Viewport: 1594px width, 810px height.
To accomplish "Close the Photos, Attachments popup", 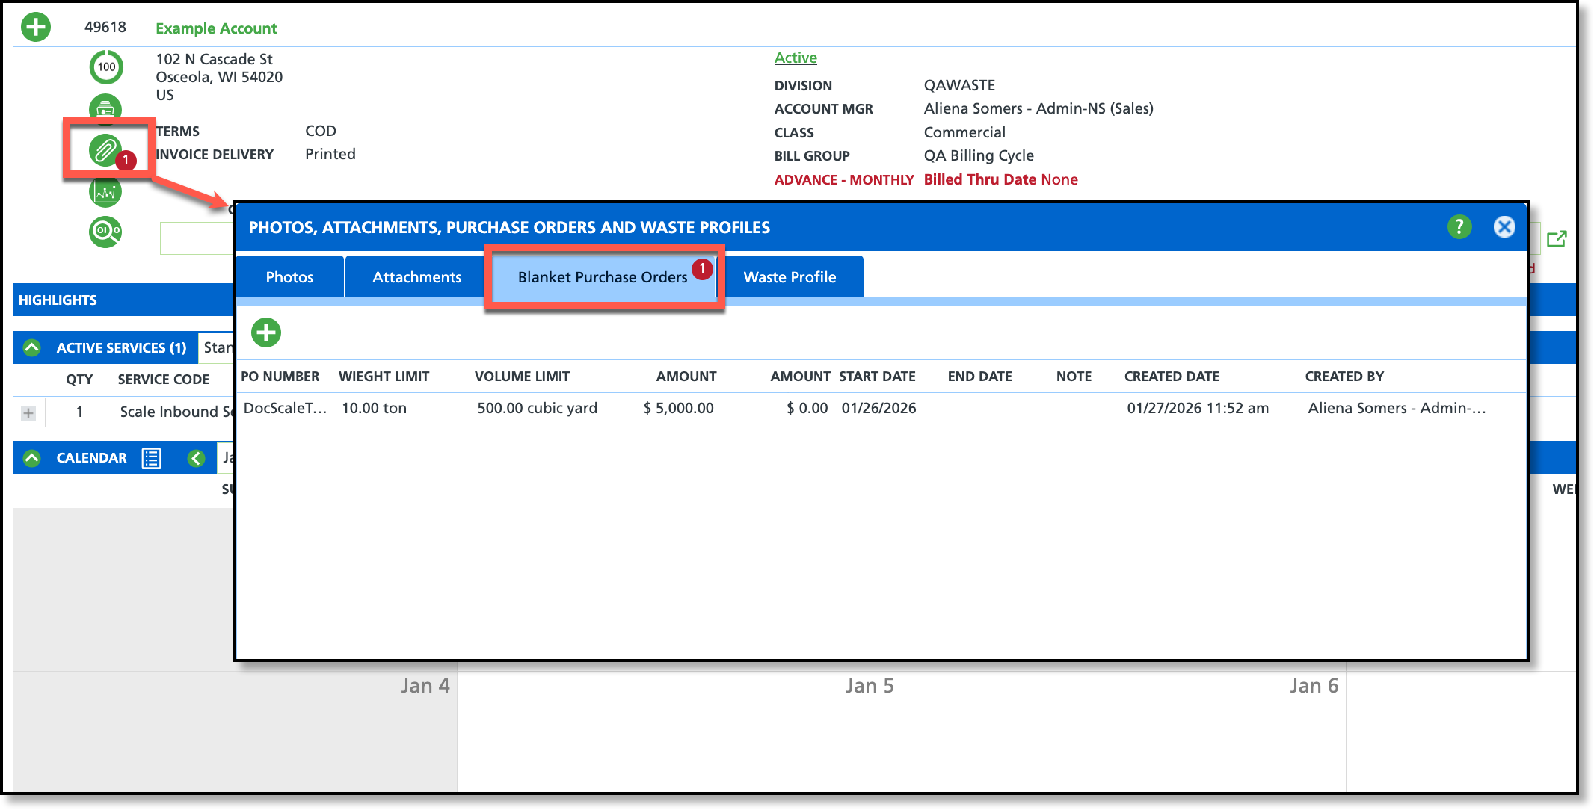I will tap(1504, 226).
